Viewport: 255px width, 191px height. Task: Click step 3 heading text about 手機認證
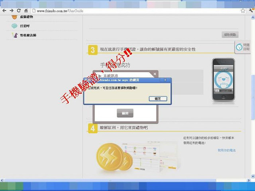(148, 49)
